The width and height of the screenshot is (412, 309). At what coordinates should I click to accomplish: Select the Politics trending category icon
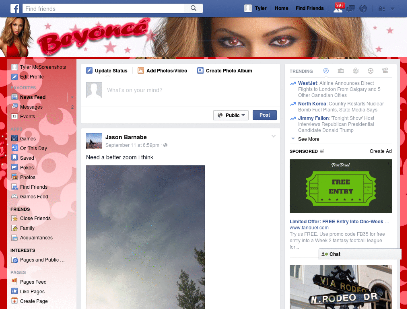[341, 71]
